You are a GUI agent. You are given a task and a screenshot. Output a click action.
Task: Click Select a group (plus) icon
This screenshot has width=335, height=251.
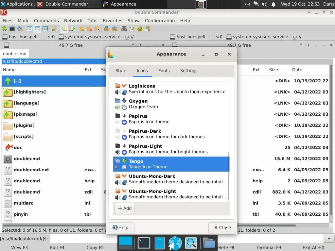[x=81, y=29]
